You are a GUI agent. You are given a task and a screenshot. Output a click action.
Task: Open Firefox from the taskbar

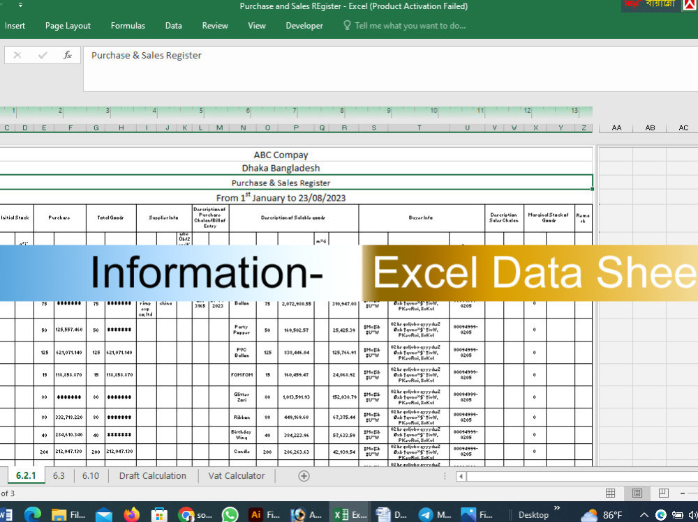[x=131, y=515]
